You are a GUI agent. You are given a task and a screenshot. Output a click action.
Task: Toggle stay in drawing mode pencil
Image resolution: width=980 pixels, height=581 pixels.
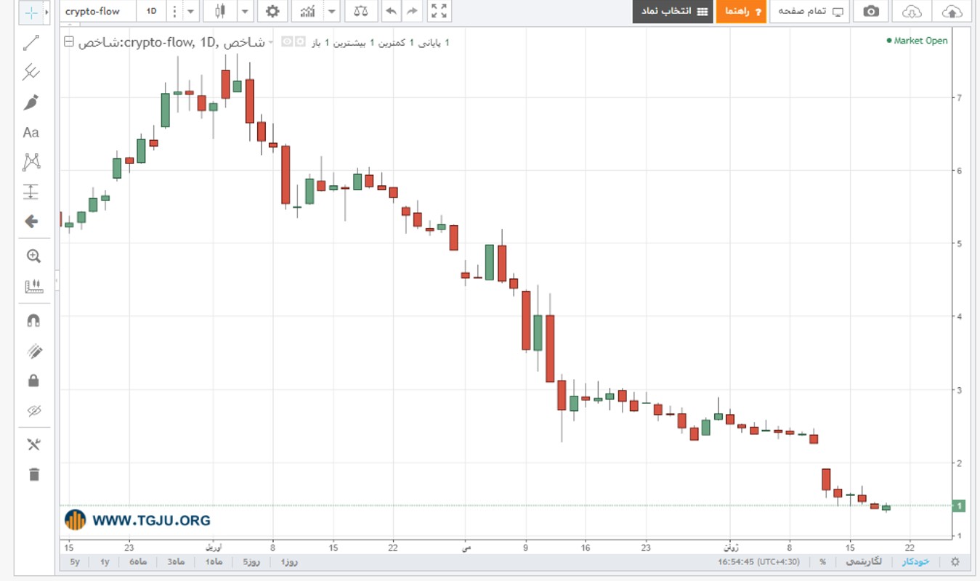click(33, 351)
